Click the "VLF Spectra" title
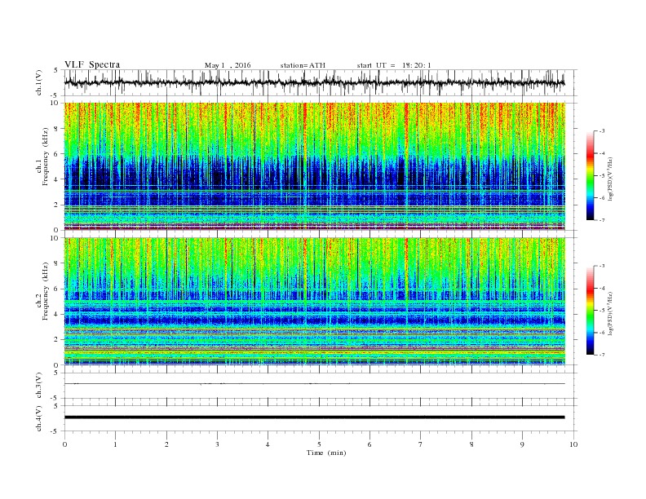This screenshot has width=646, height=499. click(x=92, y=64)
